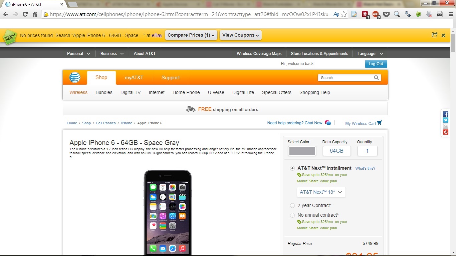Click the share icon on the yellow bar

click(x=434, y=35)
